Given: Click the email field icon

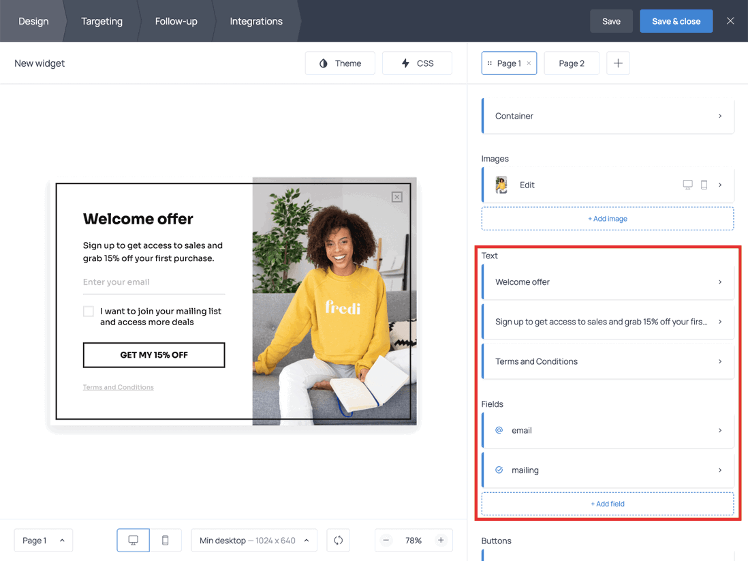Looking at the screenshot, I should tap(499, 430).
